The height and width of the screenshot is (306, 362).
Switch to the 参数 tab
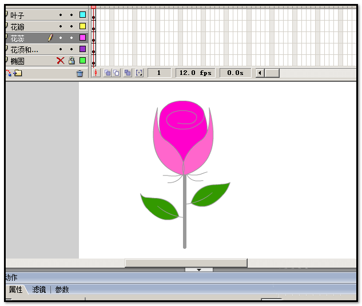click(x=62, y=289)
